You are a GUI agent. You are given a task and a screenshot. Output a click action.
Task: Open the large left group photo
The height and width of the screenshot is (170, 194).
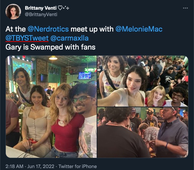point(51,107)
